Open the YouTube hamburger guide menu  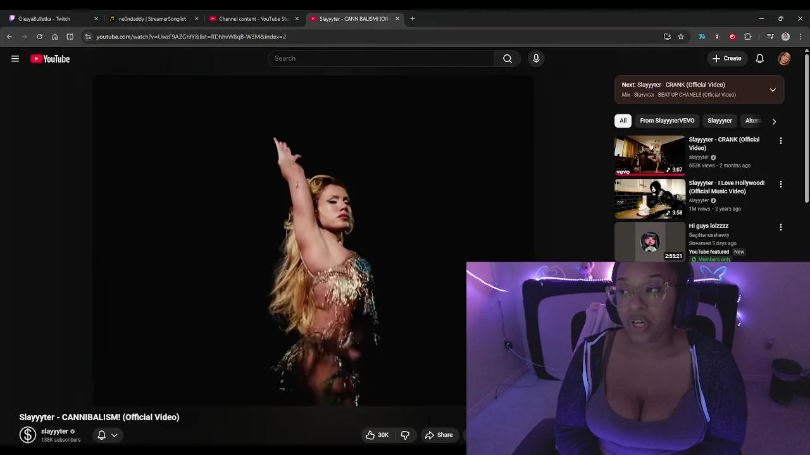point(15,59)
